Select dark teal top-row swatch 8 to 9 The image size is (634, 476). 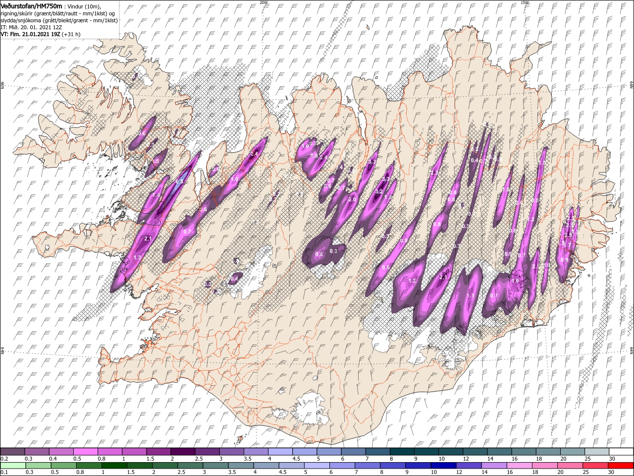pyautogui.click(x=401, y=452)
